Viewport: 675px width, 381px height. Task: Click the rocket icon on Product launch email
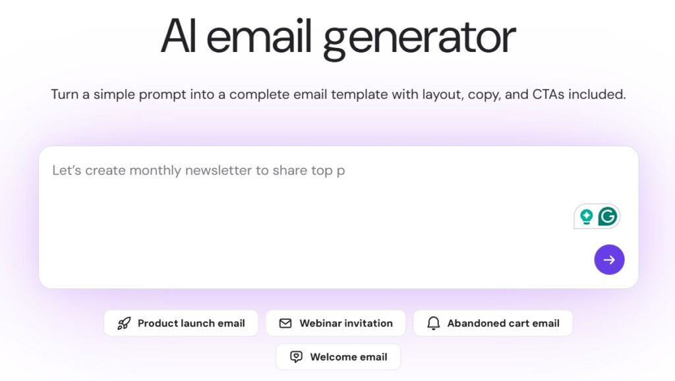coord(125,322)
